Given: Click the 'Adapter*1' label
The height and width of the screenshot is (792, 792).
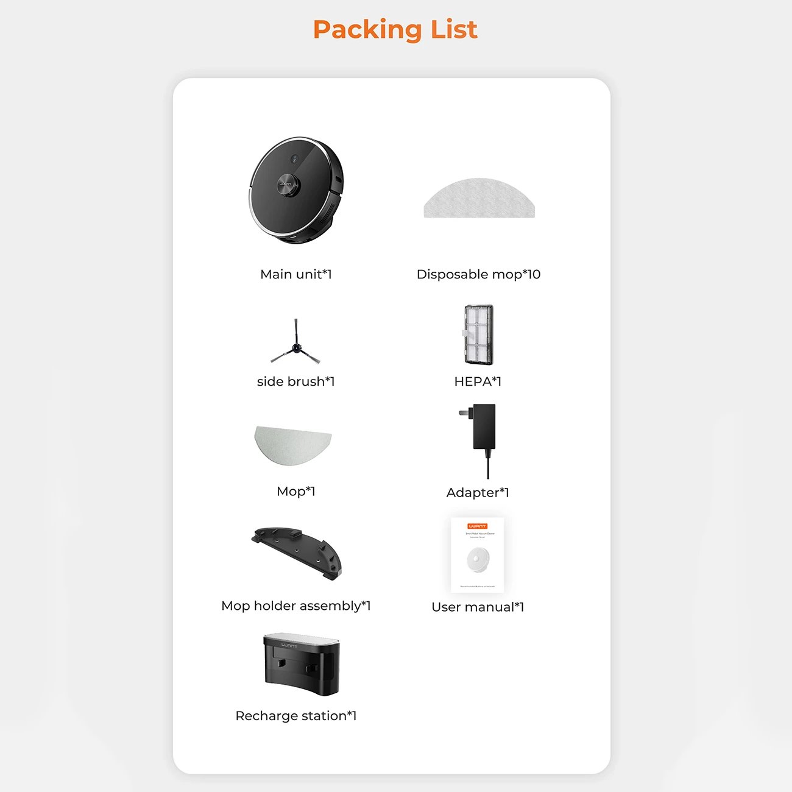Looking at the screenshot, I should (x=478, y=492).
